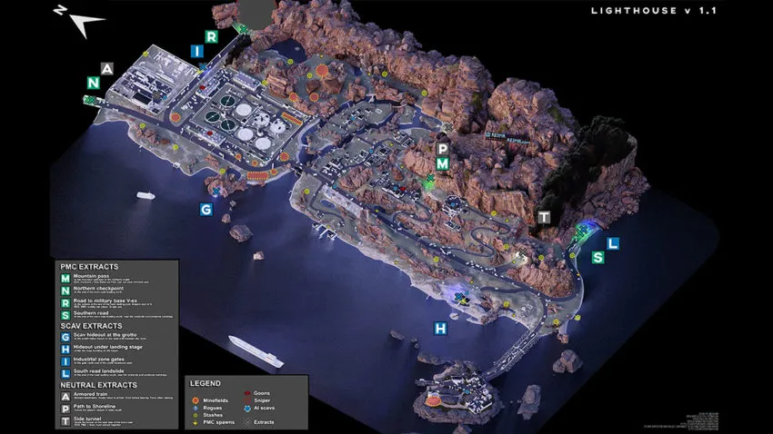Click the "Southern road" label

click(x=91, y=312)
